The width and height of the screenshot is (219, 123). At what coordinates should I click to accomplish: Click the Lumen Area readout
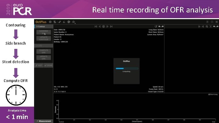click(155, 34)
